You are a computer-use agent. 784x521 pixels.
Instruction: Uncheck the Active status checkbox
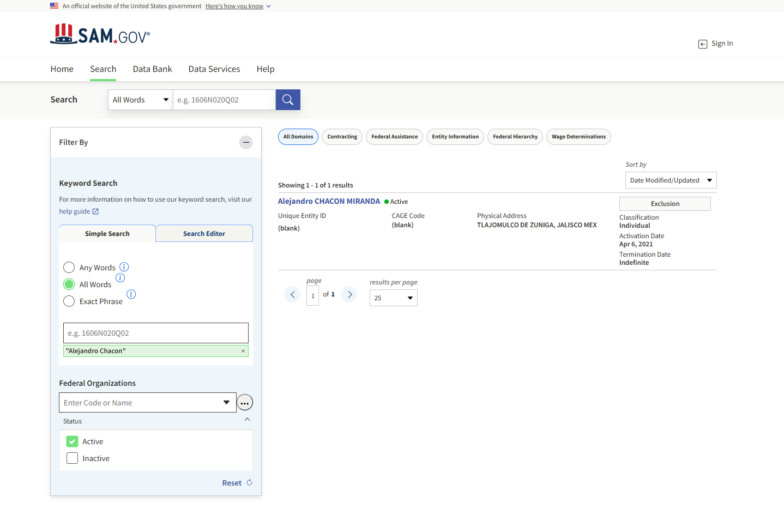coord(73,441)
